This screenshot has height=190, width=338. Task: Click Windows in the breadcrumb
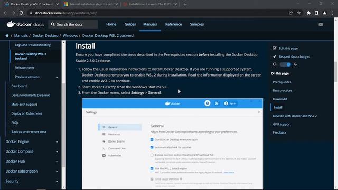70,36
